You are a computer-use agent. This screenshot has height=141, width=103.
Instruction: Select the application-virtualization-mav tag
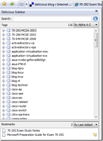point(30,51)
